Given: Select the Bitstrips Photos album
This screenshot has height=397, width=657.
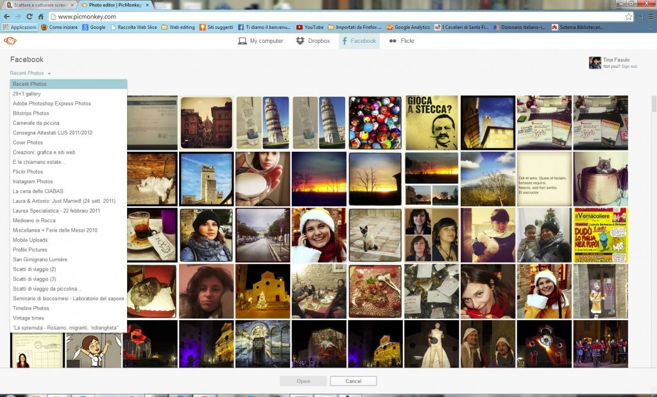Looking at the screenshot, I should [68, 113].
